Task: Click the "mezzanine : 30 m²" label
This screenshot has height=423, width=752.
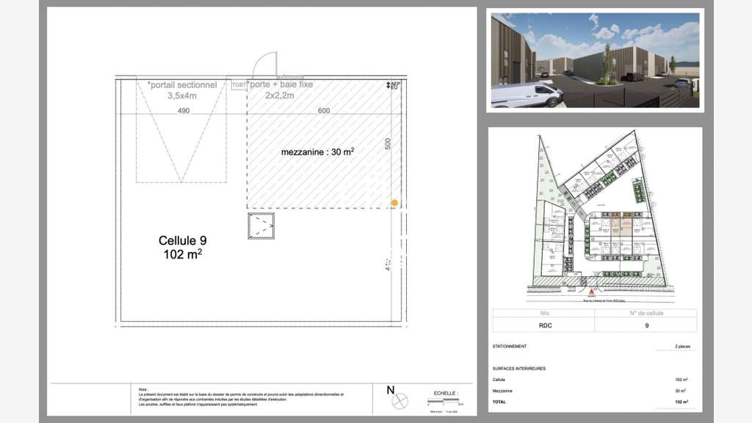Action: (317, 152)
